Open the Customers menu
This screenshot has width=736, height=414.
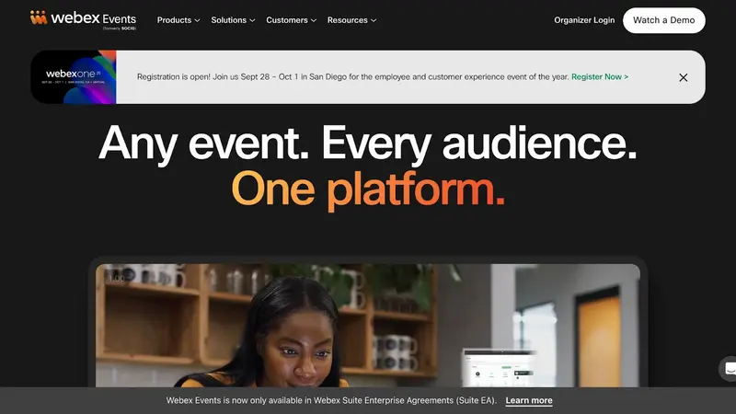pyautogui.click(x=287, y=20)
